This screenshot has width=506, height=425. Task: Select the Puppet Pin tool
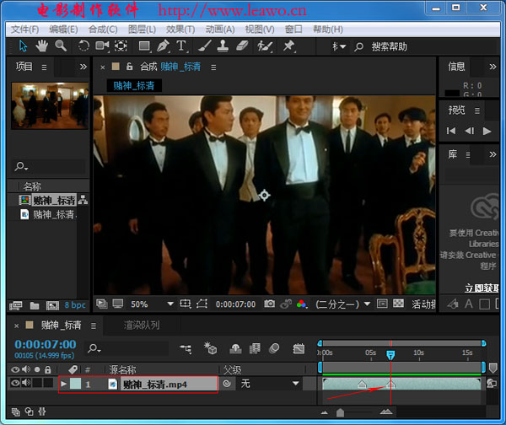coord(288,46)
